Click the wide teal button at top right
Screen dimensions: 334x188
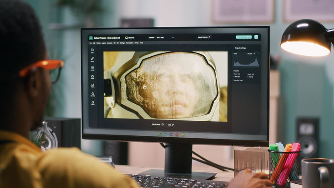click(244, 37)
